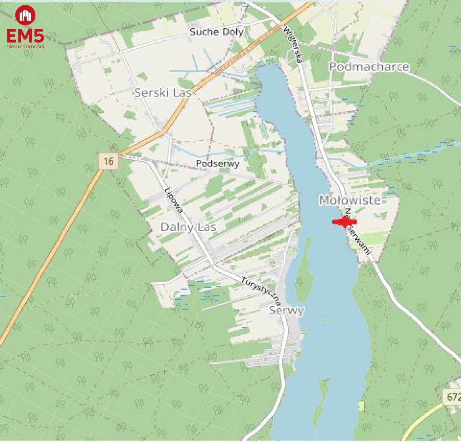The image size is (461, 443).
Task: Click the elongated island in the lake
Action: [304, 269]
